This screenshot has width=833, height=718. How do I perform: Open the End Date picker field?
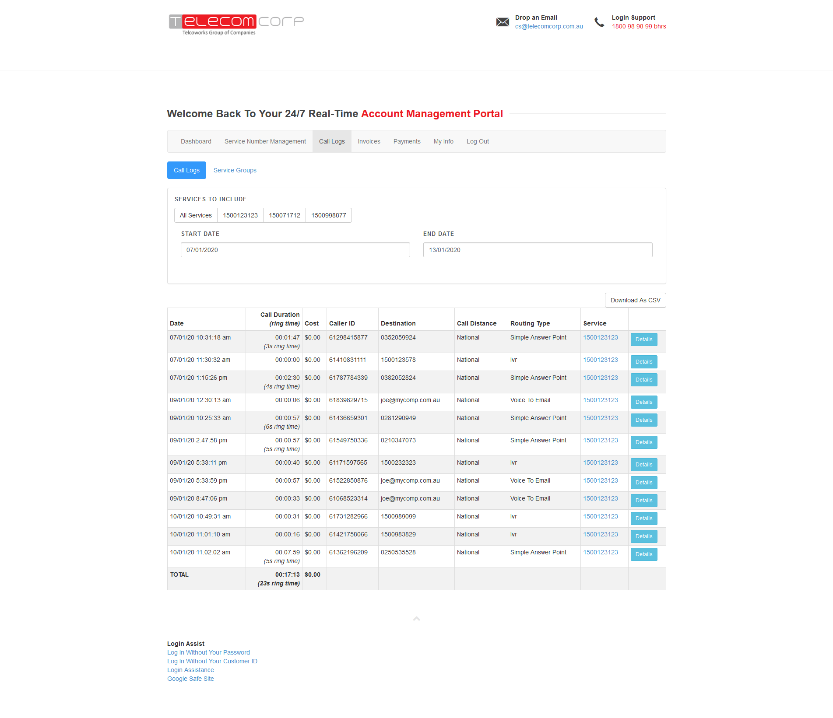537,250
